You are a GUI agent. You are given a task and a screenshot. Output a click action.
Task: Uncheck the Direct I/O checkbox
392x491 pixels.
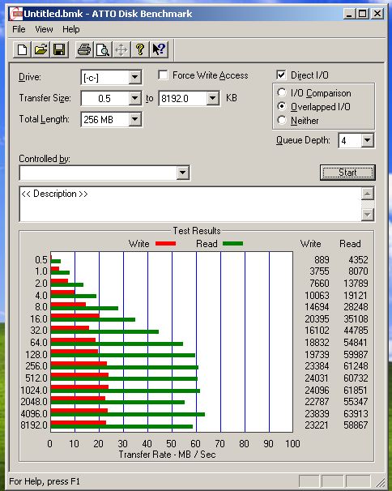click(281, 75)
